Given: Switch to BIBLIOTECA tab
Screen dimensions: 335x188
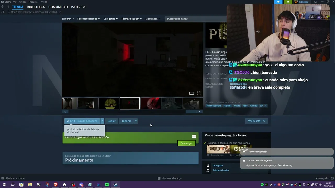Looking at the screenshot, I should click(x=36, y=7).
